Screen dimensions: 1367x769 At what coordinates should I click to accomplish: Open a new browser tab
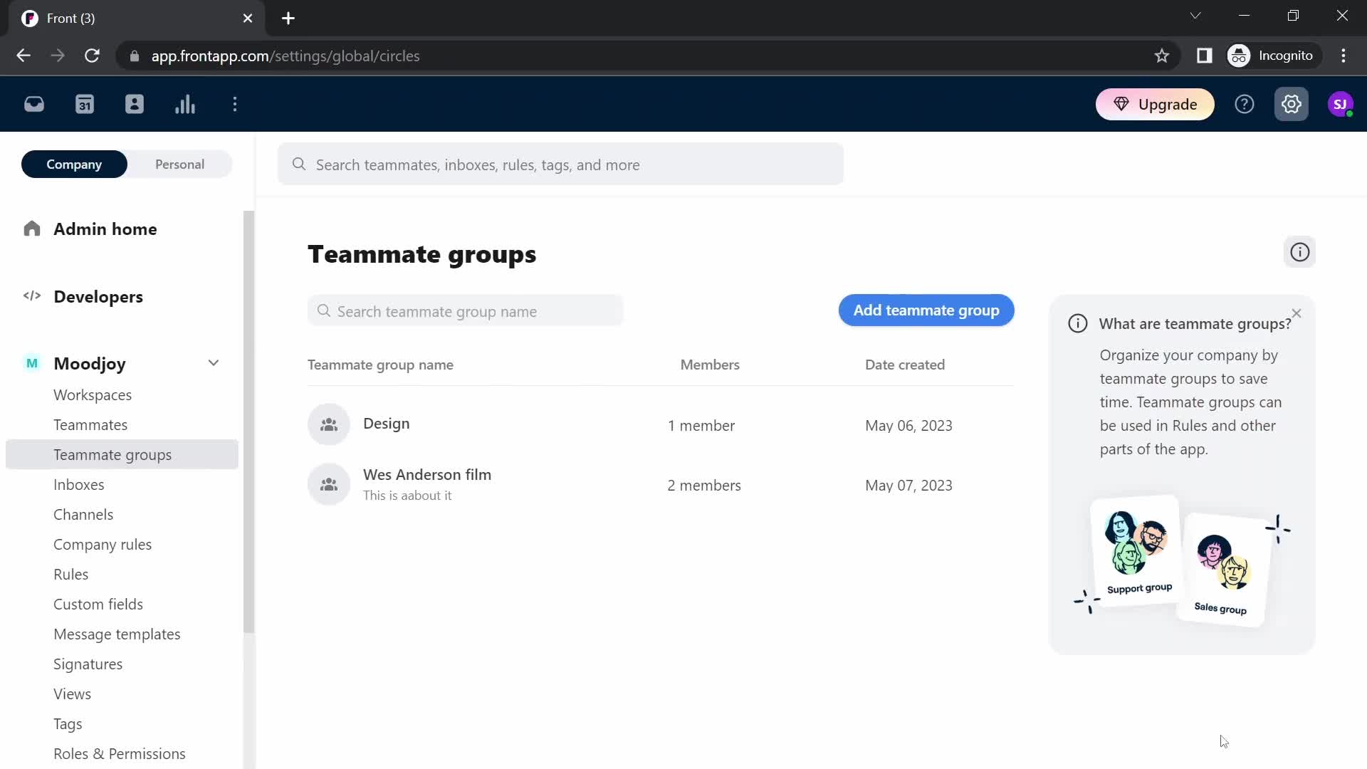pyautogui.click(x=288, y=19)
